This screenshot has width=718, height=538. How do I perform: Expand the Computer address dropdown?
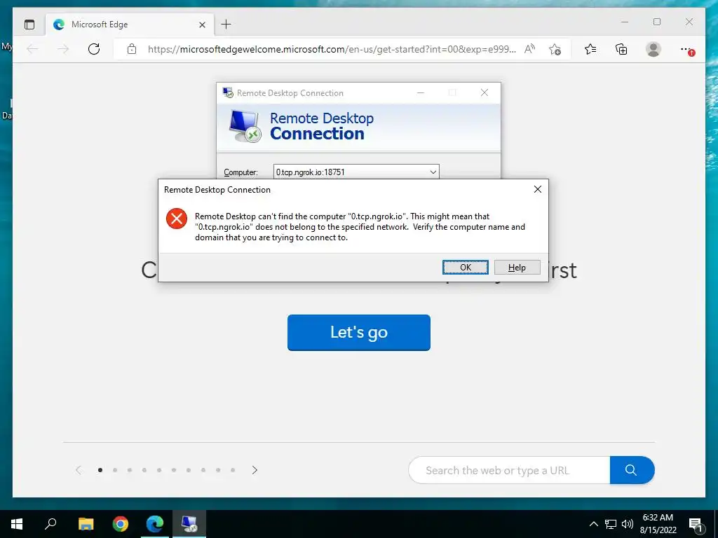tap(433, 172)
